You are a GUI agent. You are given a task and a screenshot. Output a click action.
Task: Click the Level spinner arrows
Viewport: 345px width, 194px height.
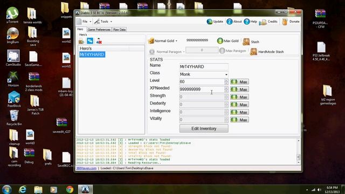pyautogui.click(x=226, y=82)
